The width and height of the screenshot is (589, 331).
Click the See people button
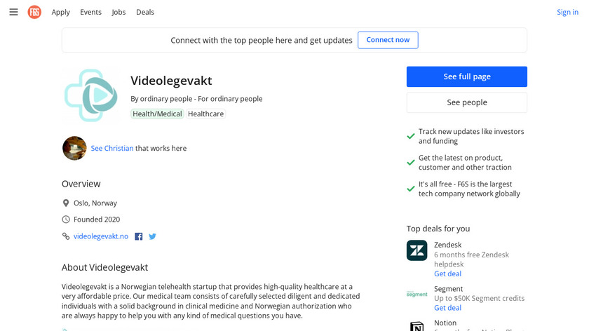pos(467,102)
